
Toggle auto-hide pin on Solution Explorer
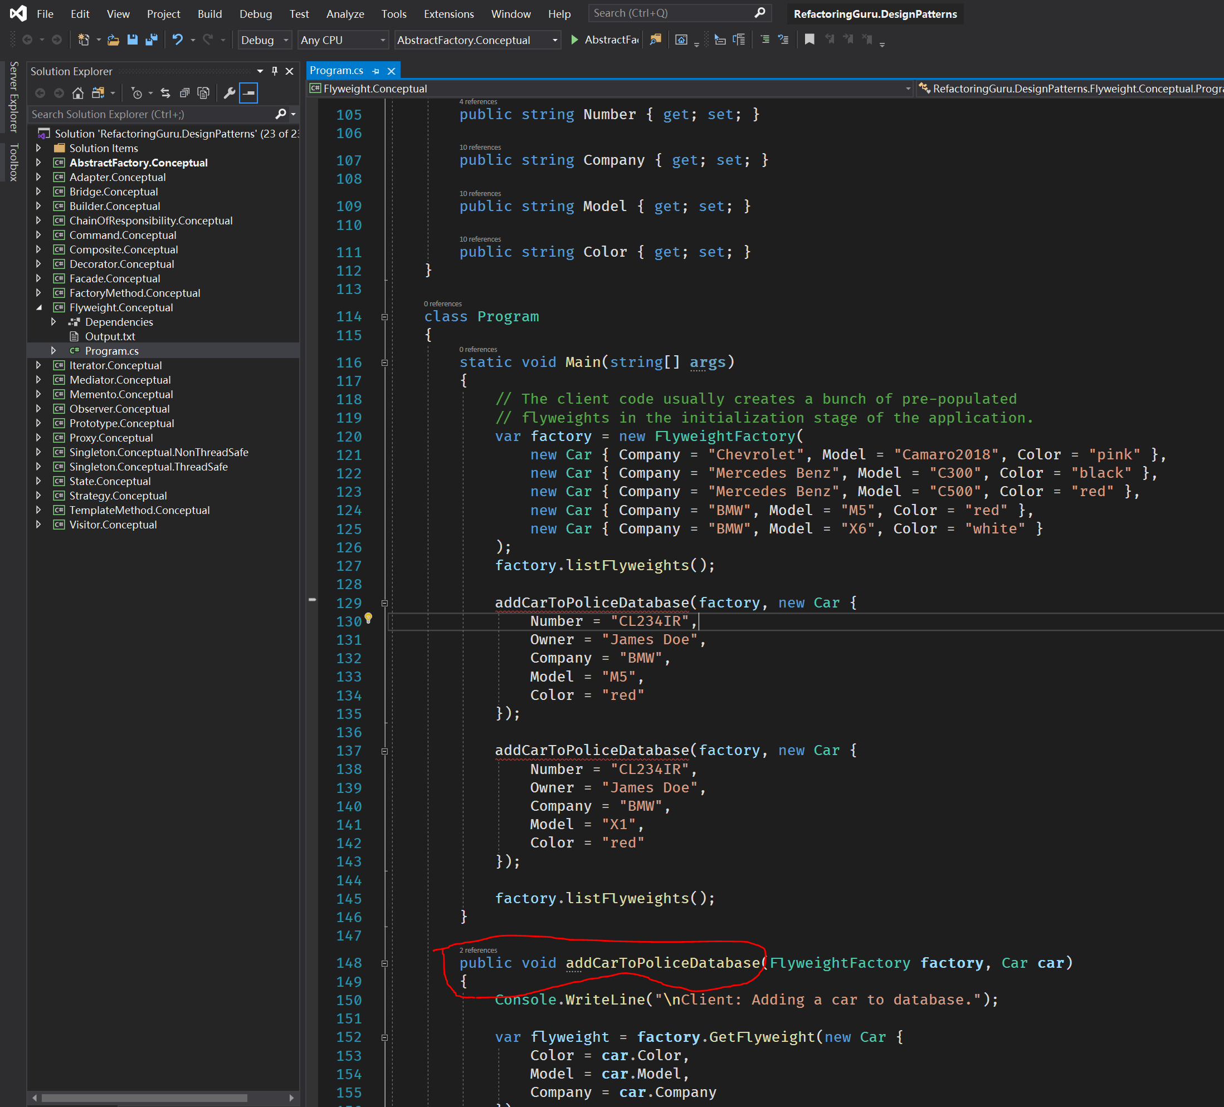click(275, 71)
